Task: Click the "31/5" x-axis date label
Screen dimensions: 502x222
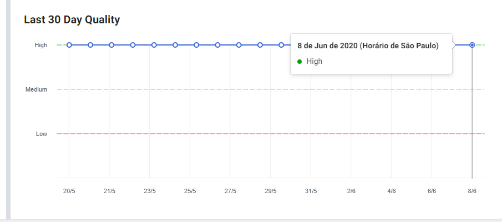Action: pos(311,191)
